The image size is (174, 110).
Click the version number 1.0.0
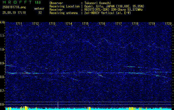click(38, 2)
